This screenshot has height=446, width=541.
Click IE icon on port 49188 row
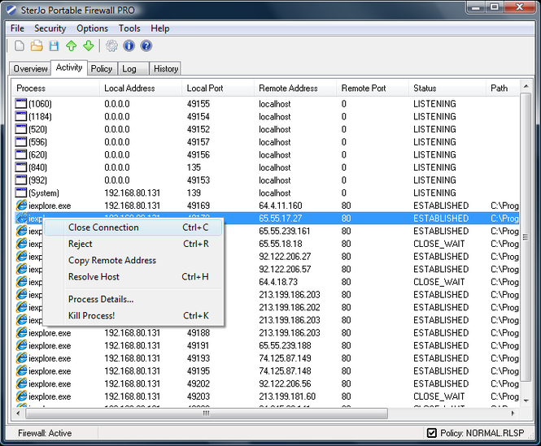point(21,333)
